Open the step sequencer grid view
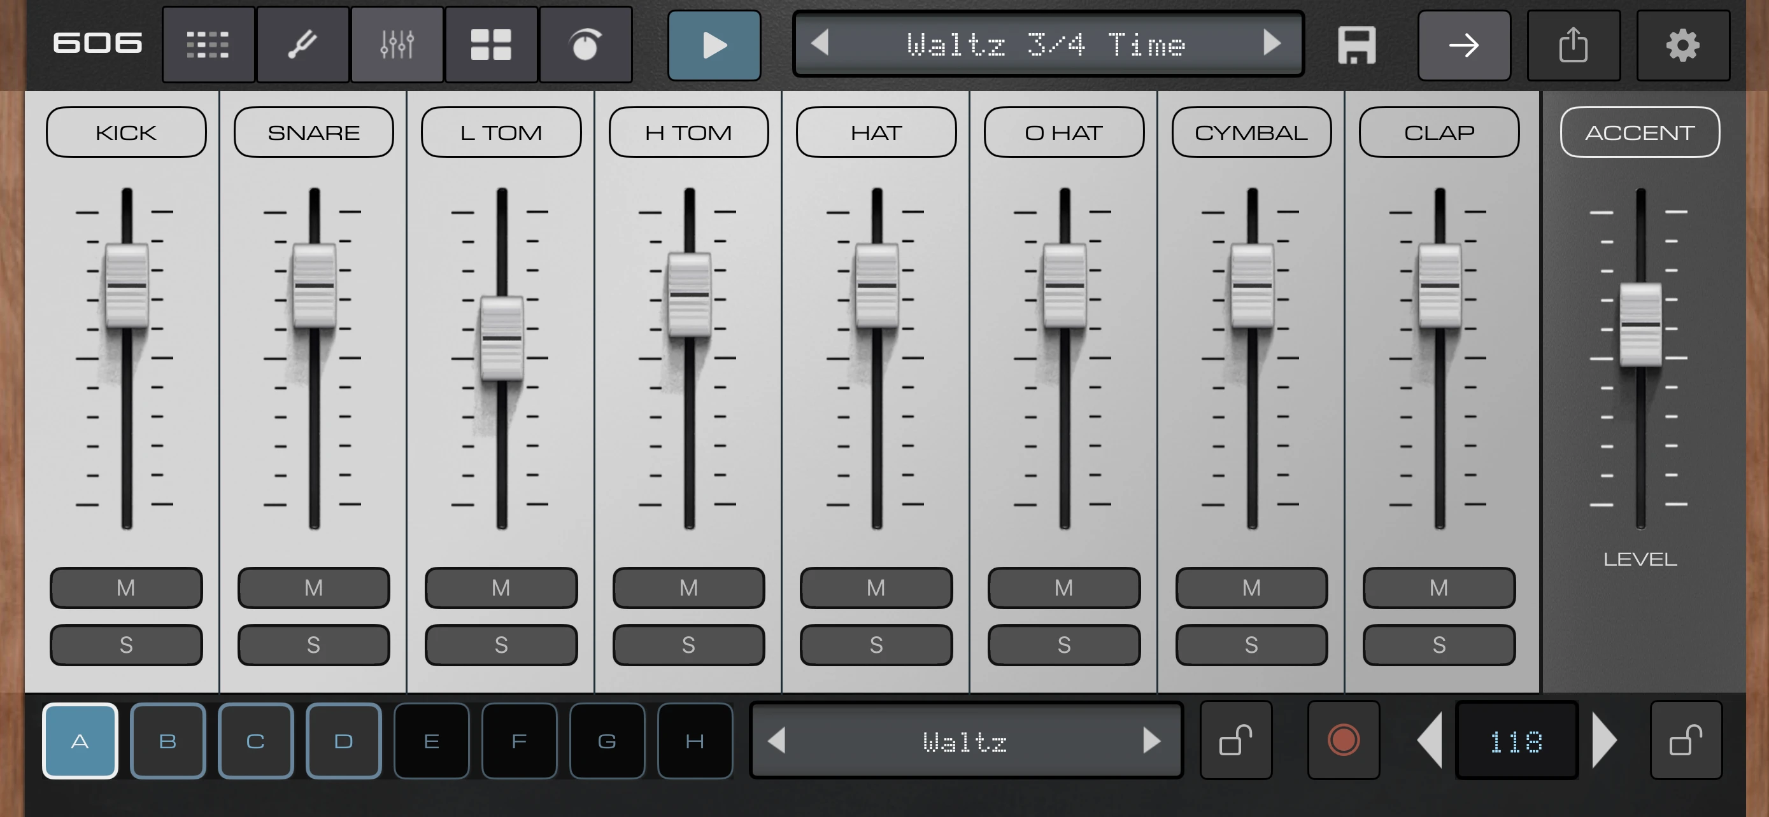 (208, 45)
